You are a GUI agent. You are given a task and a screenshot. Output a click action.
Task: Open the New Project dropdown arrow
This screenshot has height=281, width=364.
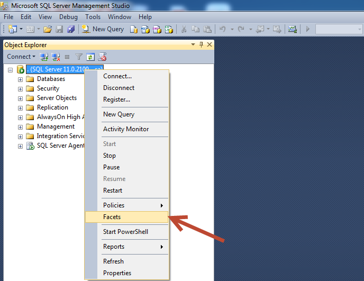[21, 29]
